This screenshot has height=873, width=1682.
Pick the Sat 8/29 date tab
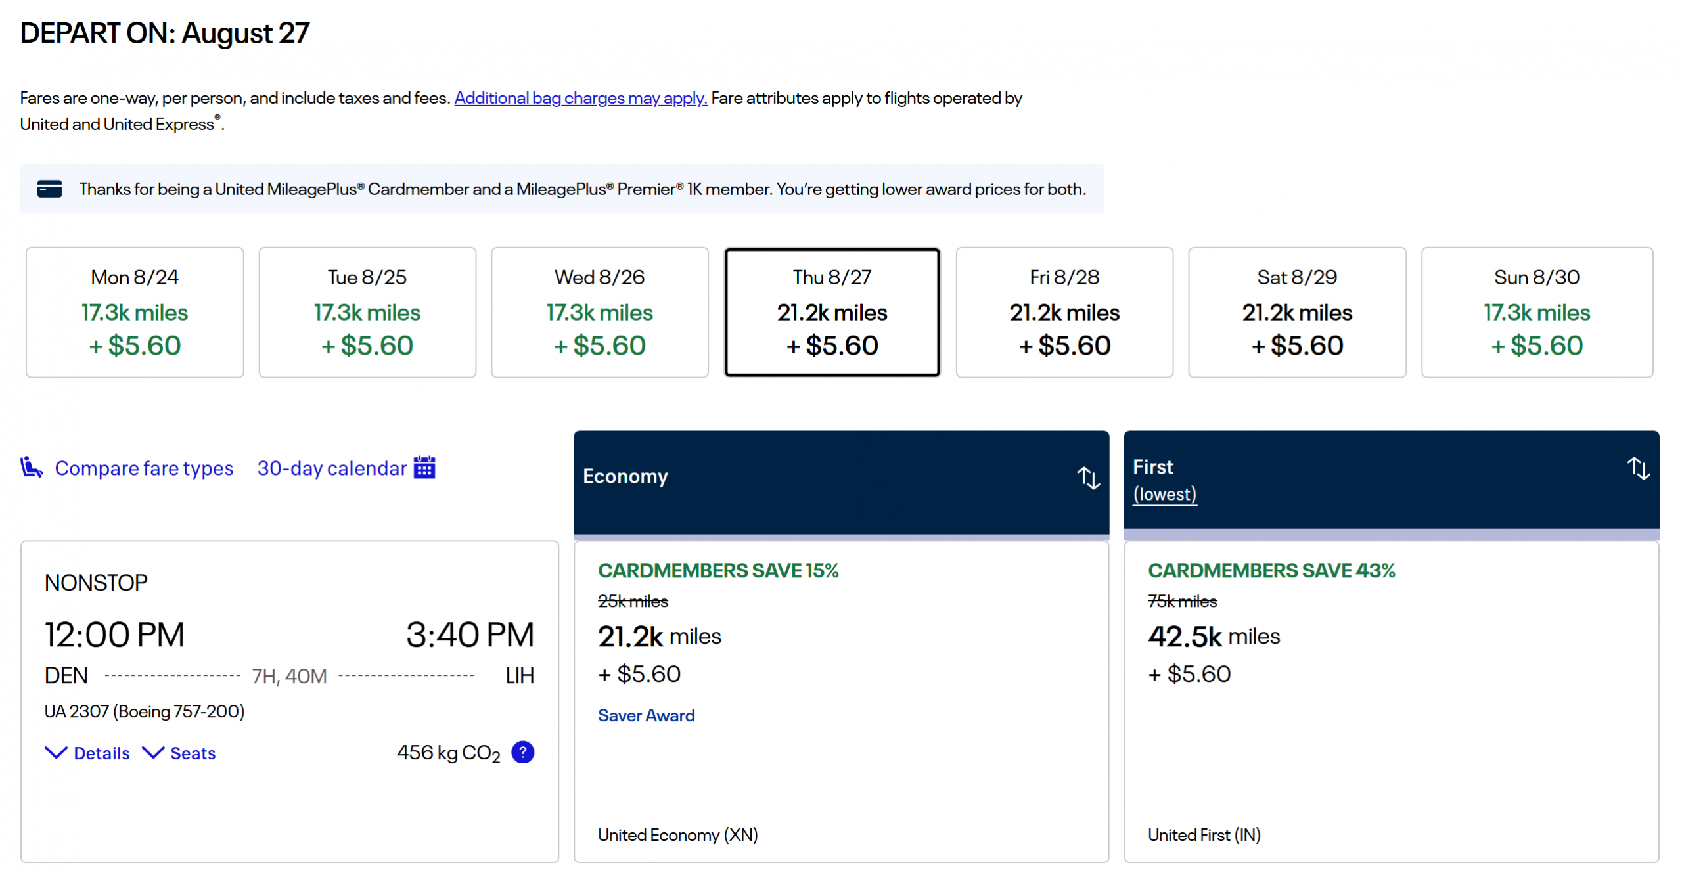coord(1297,312)
